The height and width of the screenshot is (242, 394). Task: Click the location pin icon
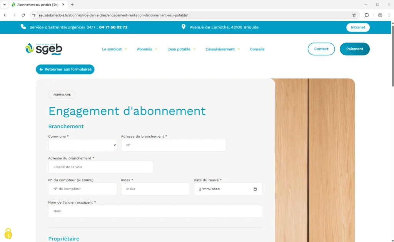[184, 27]
